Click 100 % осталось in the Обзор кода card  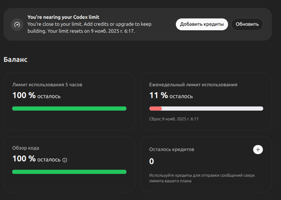click(36, 159)
